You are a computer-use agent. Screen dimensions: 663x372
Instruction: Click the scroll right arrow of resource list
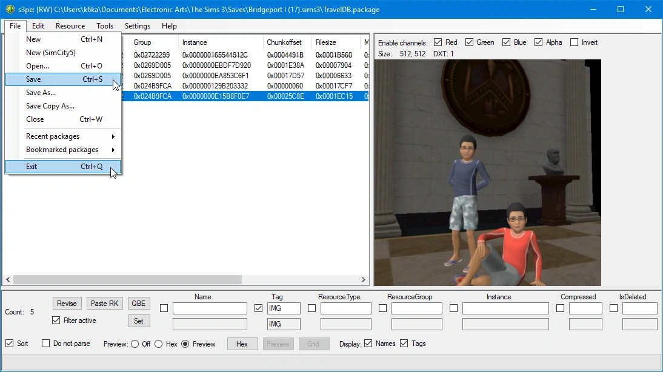click(x=363, y=280)
